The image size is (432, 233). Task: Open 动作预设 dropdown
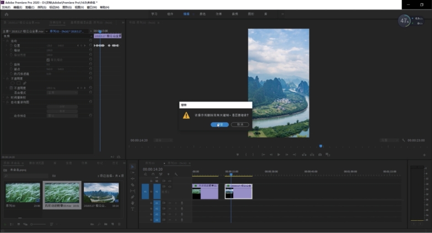pos(62,116)
